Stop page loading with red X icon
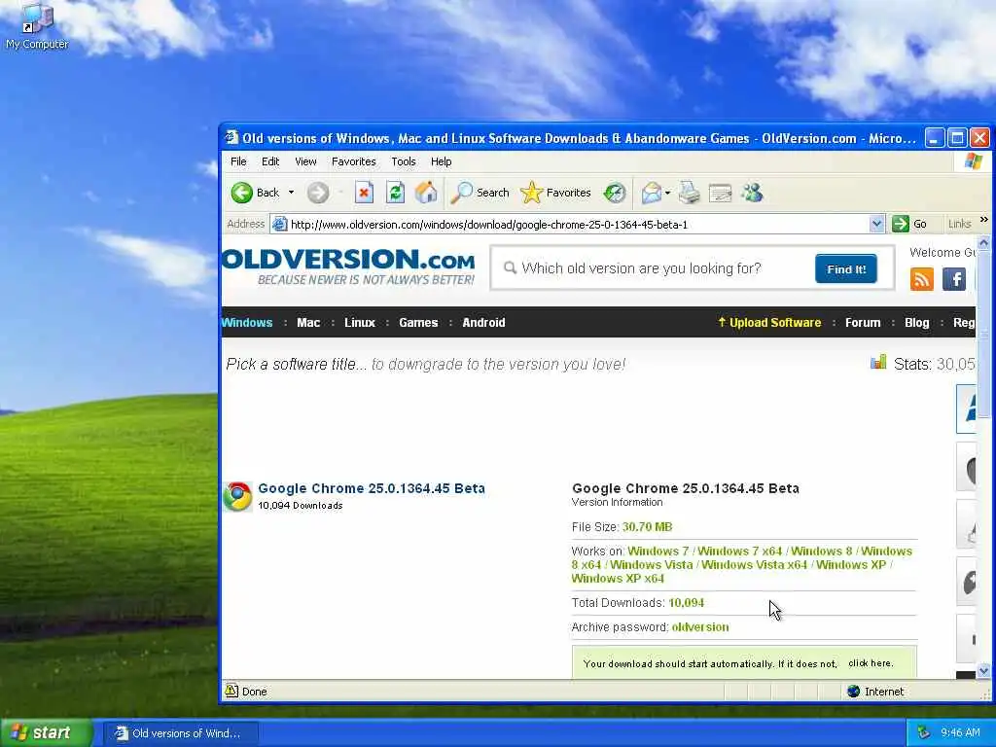This screenshot has width=996, height=747. pos(364,193)
